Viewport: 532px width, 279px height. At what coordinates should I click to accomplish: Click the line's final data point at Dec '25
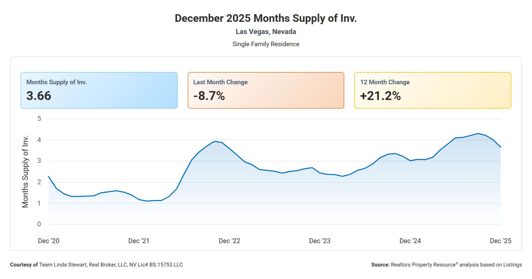click(500, 147)
